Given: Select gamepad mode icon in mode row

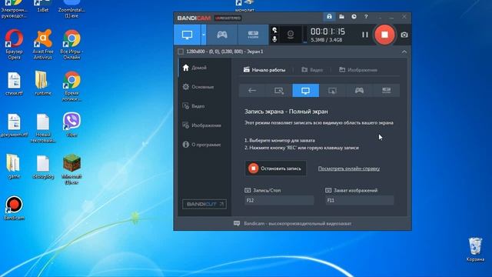Looking at the screenshot, I should point(359,91).
